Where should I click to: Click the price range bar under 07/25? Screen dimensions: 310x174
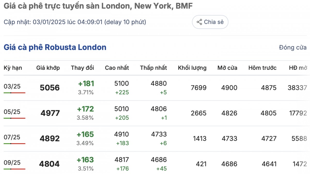tap(14, 143)
